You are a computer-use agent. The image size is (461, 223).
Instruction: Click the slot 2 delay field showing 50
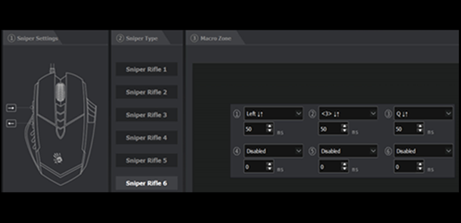pos(329,129)
